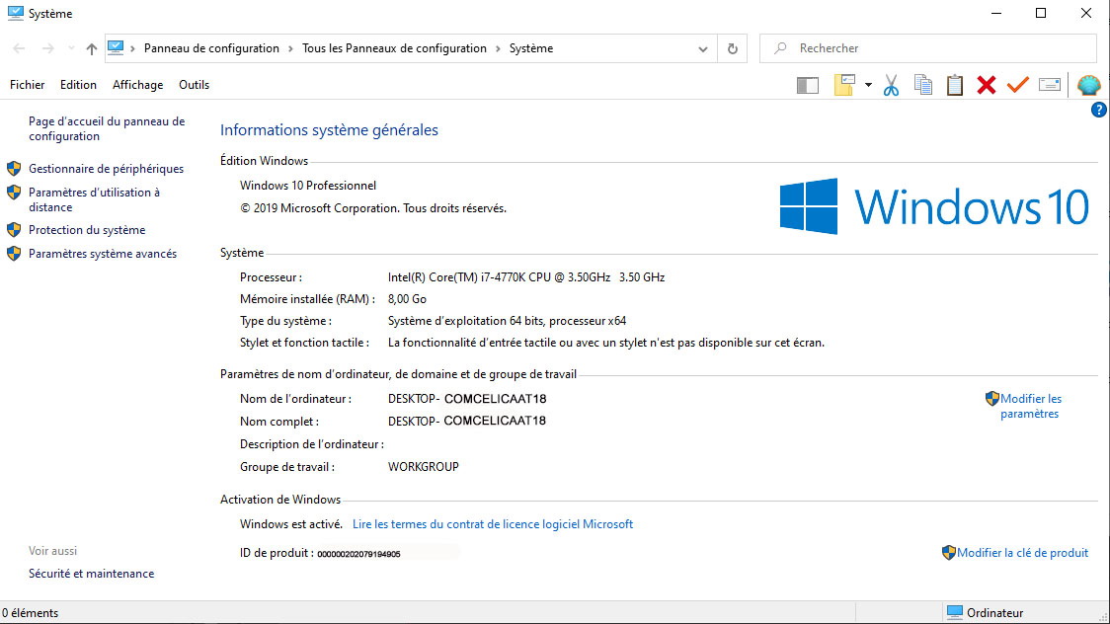1110x624 pixels.
Task: Click shield icon beside Protection du système
Action: pyautogui.click(x=14, y=230)
